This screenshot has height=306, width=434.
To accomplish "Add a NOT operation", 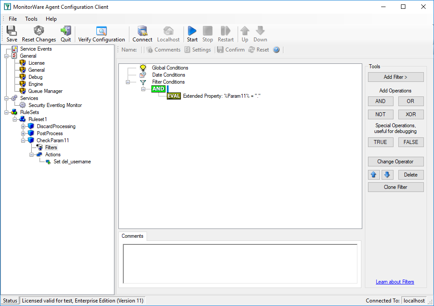I will coord(380,114).
